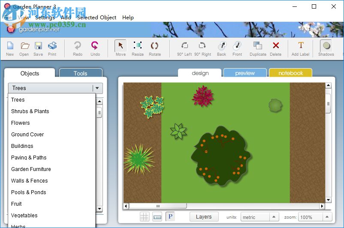Duplicate the selected object

[x=258, y=48]
